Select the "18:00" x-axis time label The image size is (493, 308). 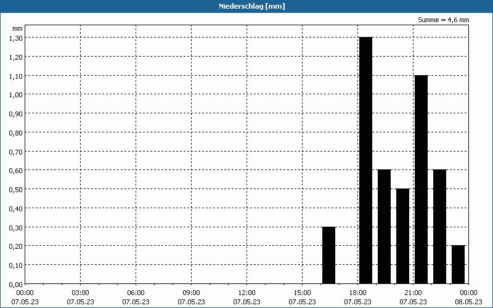358,293
